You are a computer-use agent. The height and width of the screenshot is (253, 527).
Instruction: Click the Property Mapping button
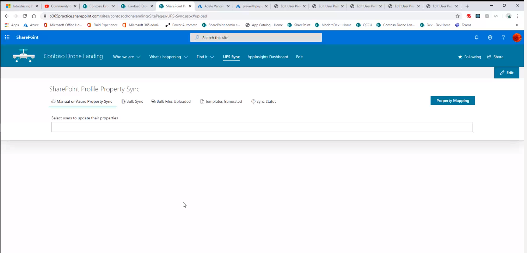click(x=453, y=101)
